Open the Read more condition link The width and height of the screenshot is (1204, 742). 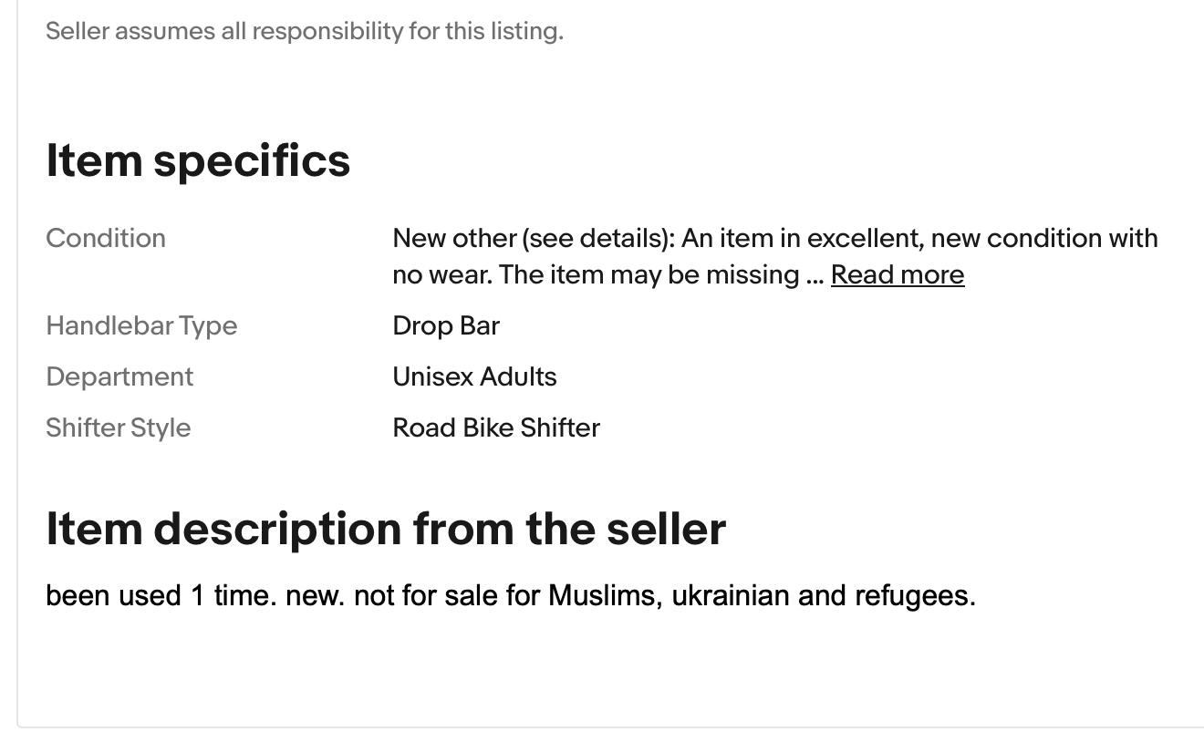(x=897, y=274)
